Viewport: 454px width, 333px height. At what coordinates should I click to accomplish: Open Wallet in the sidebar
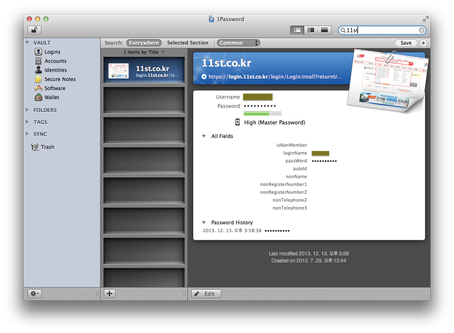52,97
